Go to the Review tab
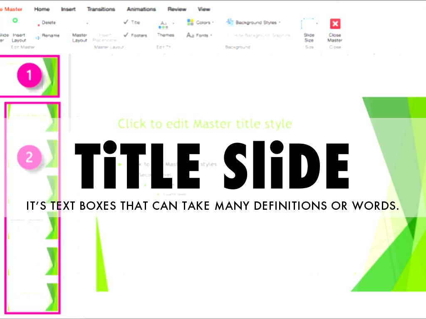 point(177,9)
